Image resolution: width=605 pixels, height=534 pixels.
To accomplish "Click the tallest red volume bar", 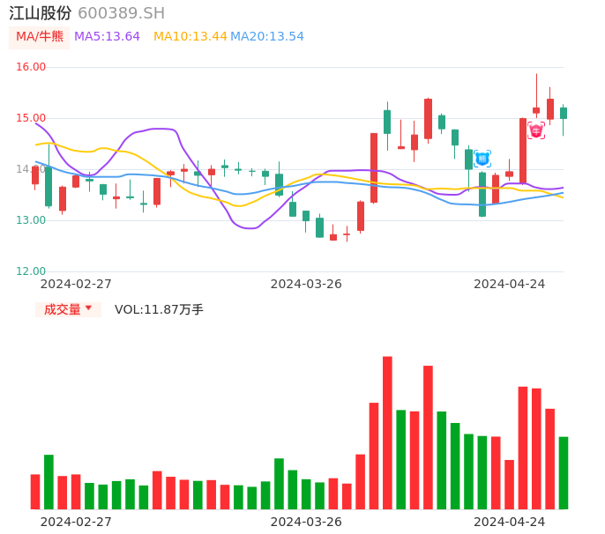I will (x=387, y=432).
